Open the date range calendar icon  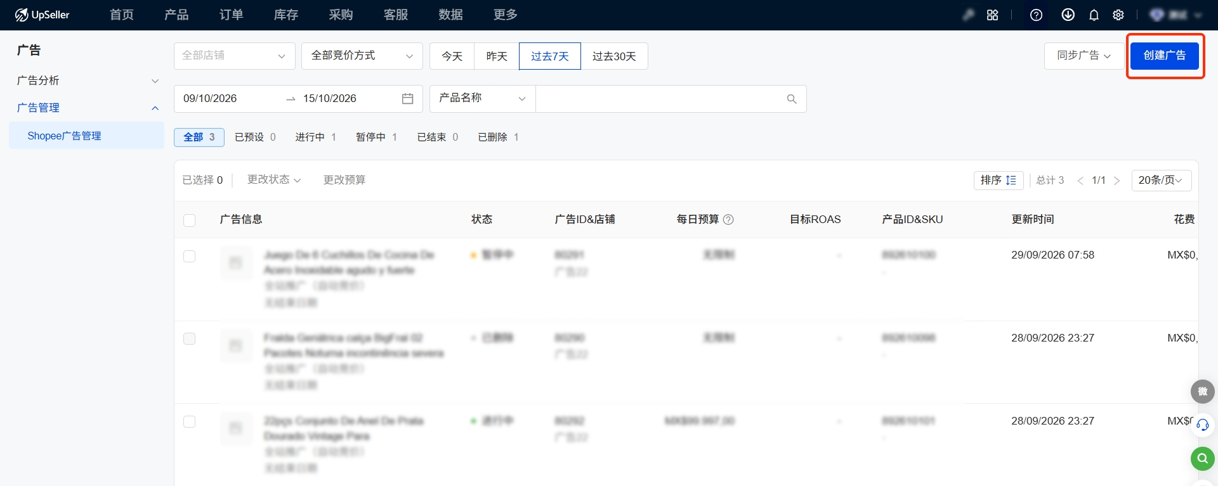pyautogui.click(x=407, y=99)
